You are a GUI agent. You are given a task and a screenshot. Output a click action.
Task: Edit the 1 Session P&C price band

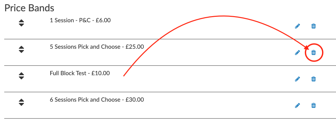coord(297,26)
